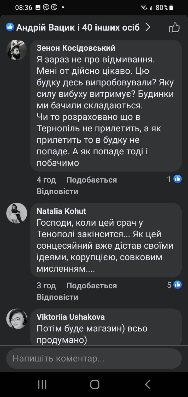Open Viktoriia Ushakova name link
The height and width of the screenshot is (397, 188).
[x=71, y=317]
